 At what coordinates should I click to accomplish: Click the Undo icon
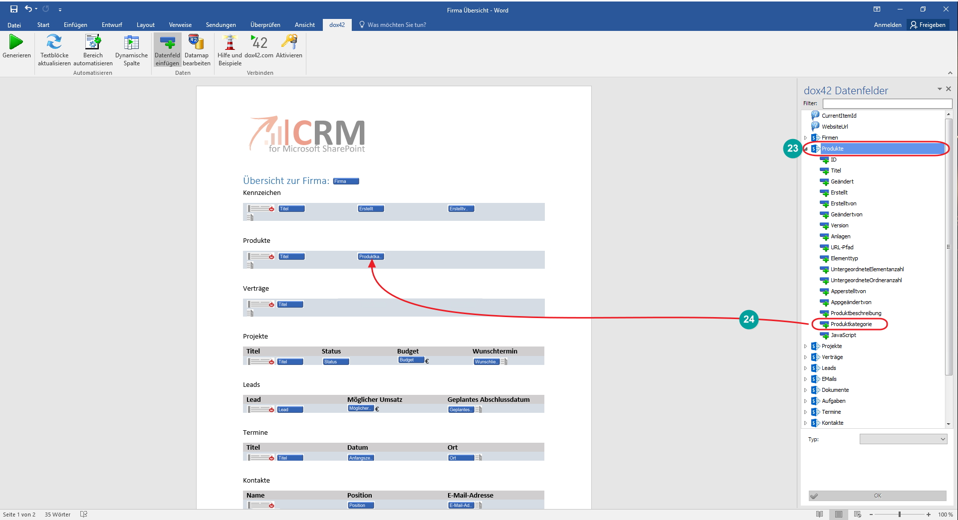point(28,9)
